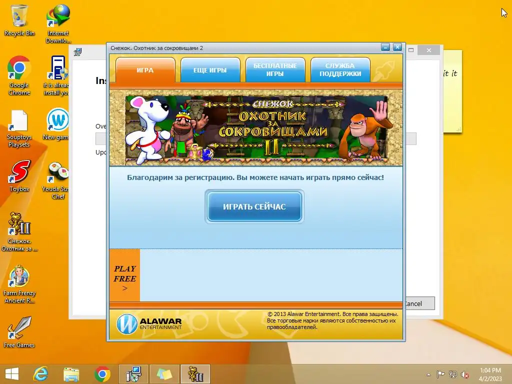This screenshot has width=512, height=384.
Task: Click the ИГРАТЬ СЕЙЧАС button
Action: (x=254, y=206)
